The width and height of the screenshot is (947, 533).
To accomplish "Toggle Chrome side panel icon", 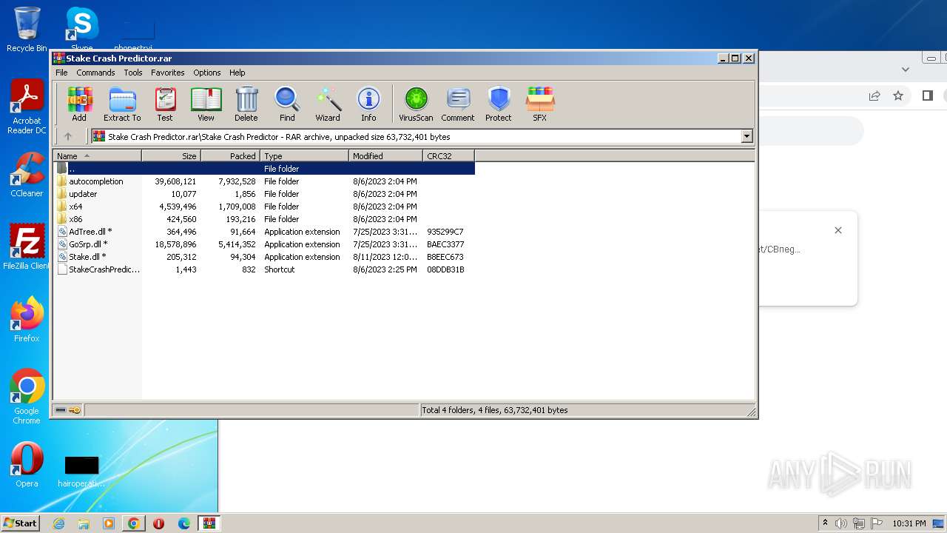I will pos(927,95).
